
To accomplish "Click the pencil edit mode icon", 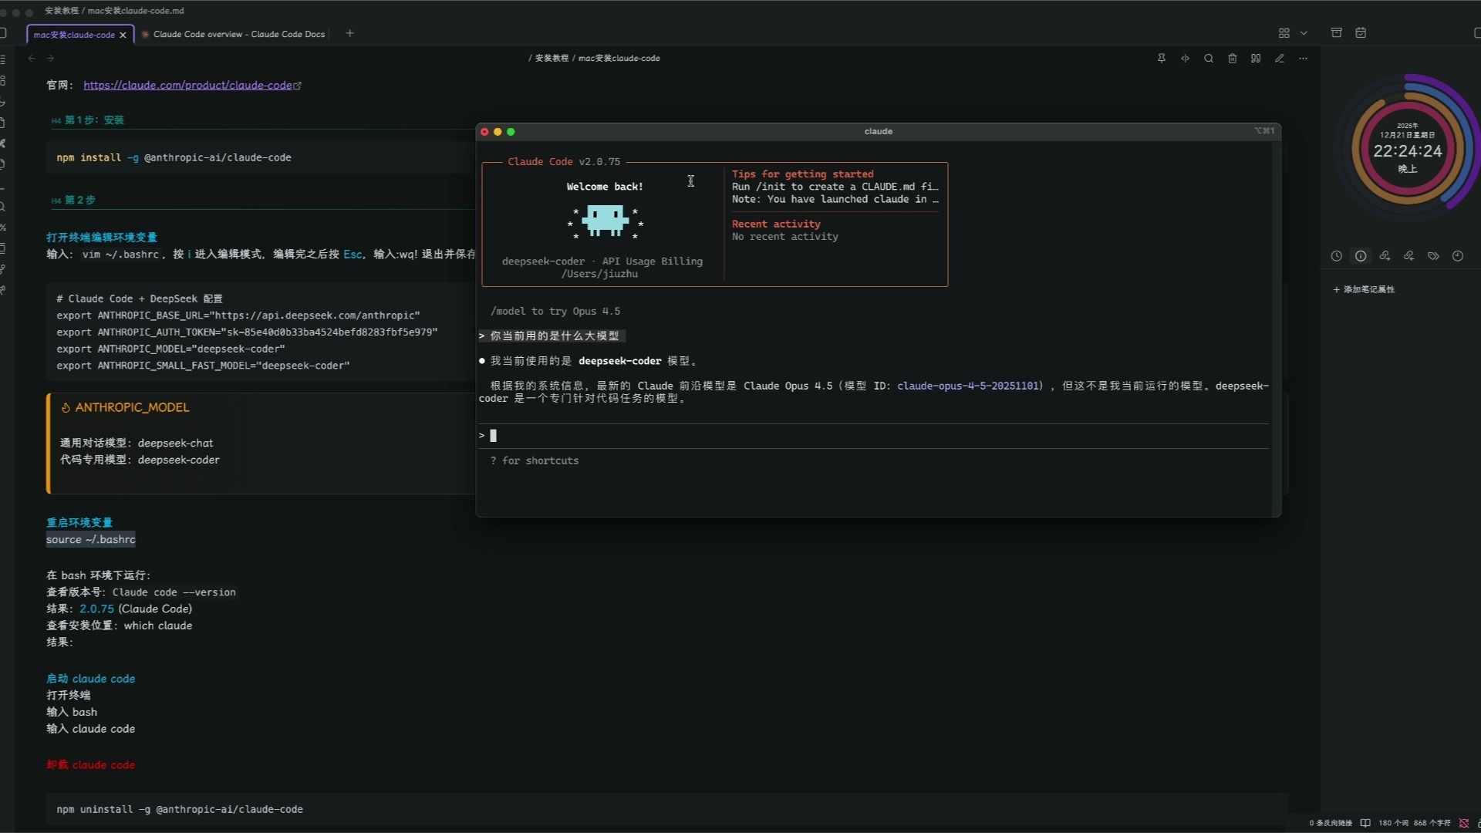I will click(x=1280, y=59).
